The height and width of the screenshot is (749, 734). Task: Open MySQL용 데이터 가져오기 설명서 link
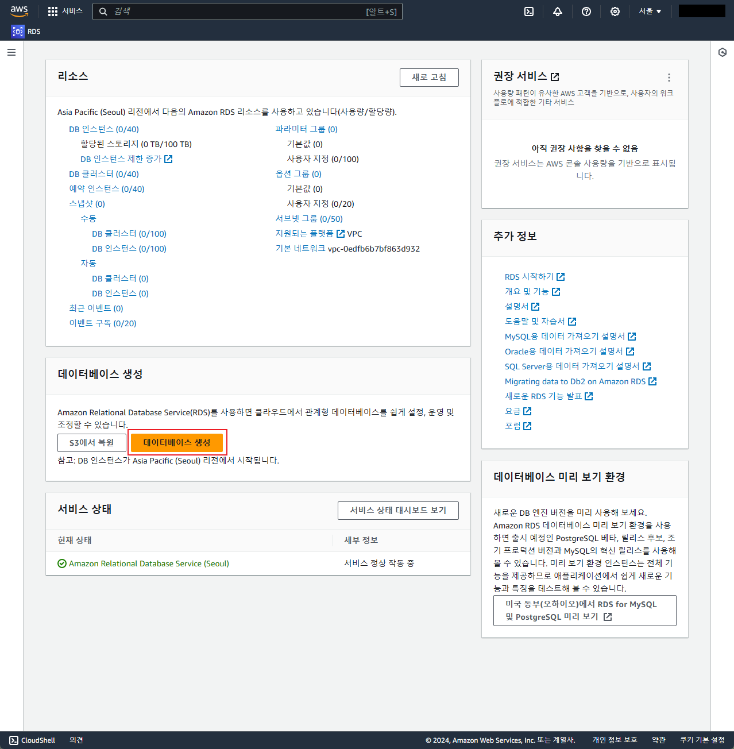point(565,337)
